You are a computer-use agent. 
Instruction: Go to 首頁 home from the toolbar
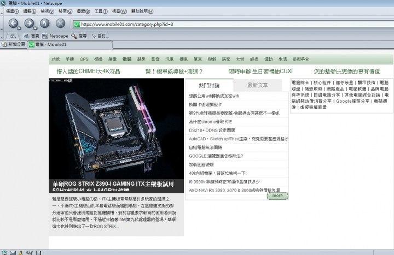tap(31, 36)
